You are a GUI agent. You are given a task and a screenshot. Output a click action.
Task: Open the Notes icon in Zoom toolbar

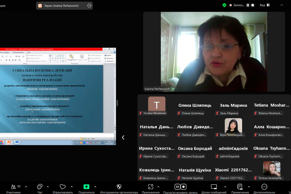240,187
